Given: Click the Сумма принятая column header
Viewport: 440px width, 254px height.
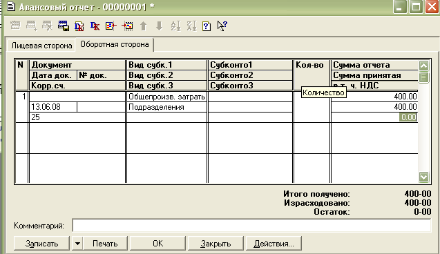Looking at the screenshot, I should [x=374, y=75].
